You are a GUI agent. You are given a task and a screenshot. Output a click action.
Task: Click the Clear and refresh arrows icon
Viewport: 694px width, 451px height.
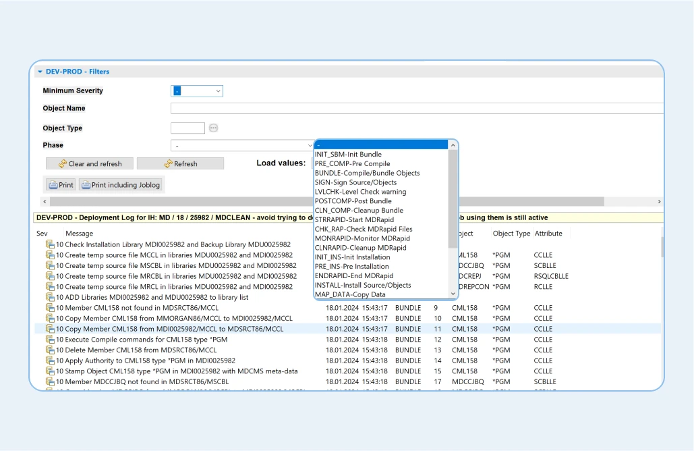pyautogui.click(x=63, y=163)
